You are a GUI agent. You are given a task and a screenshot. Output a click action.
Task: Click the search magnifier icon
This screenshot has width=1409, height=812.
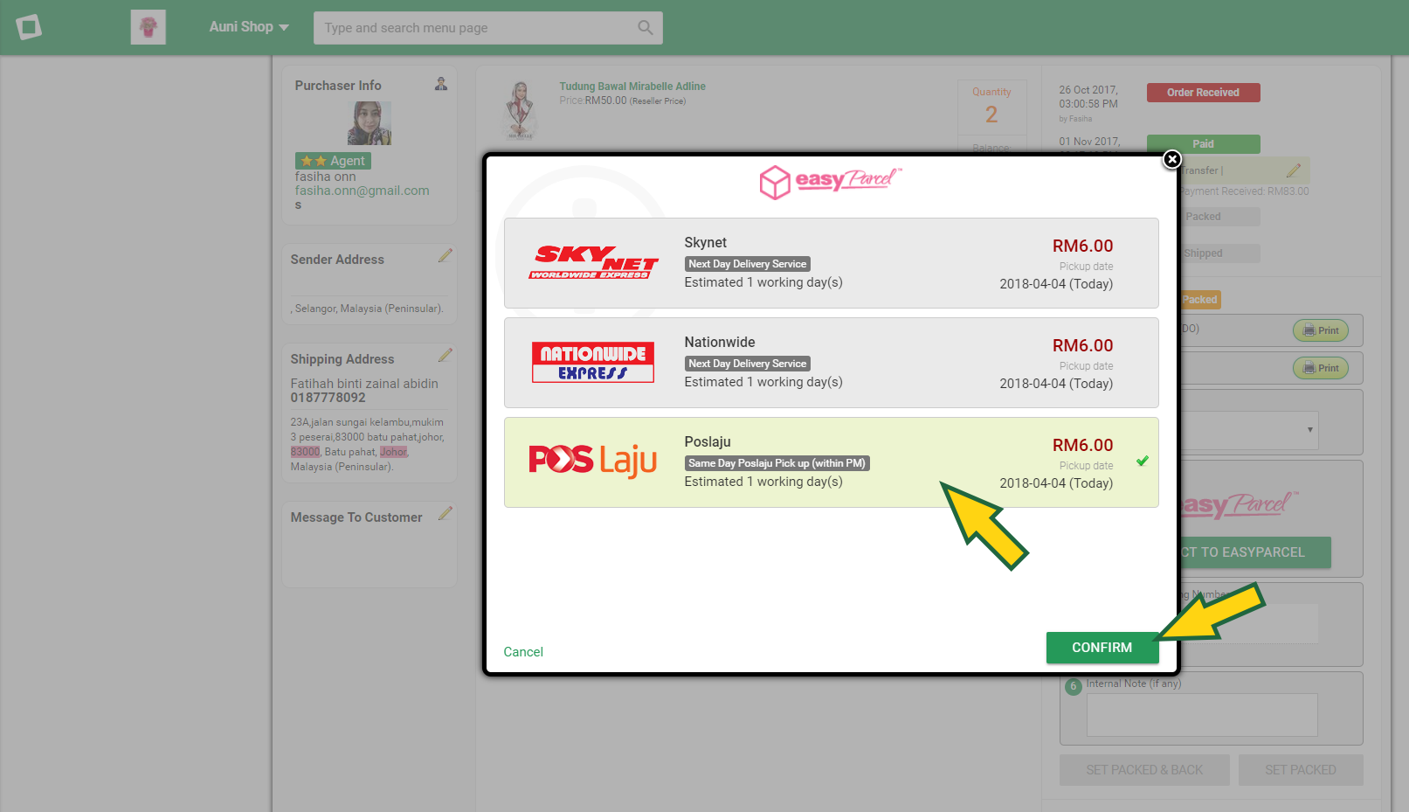(x=645, y=28)
